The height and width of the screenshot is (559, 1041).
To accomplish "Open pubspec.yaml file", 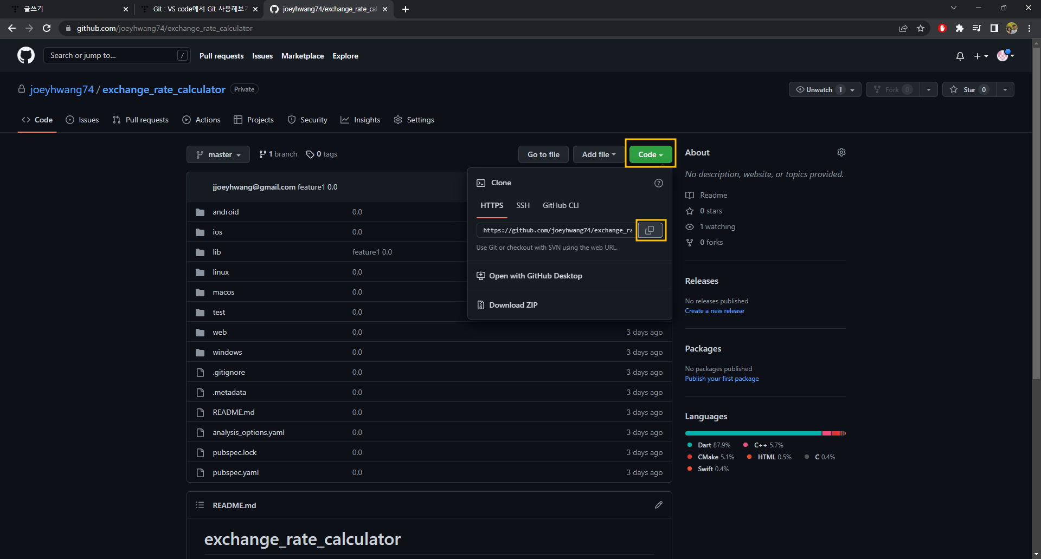I will (235, 472).
